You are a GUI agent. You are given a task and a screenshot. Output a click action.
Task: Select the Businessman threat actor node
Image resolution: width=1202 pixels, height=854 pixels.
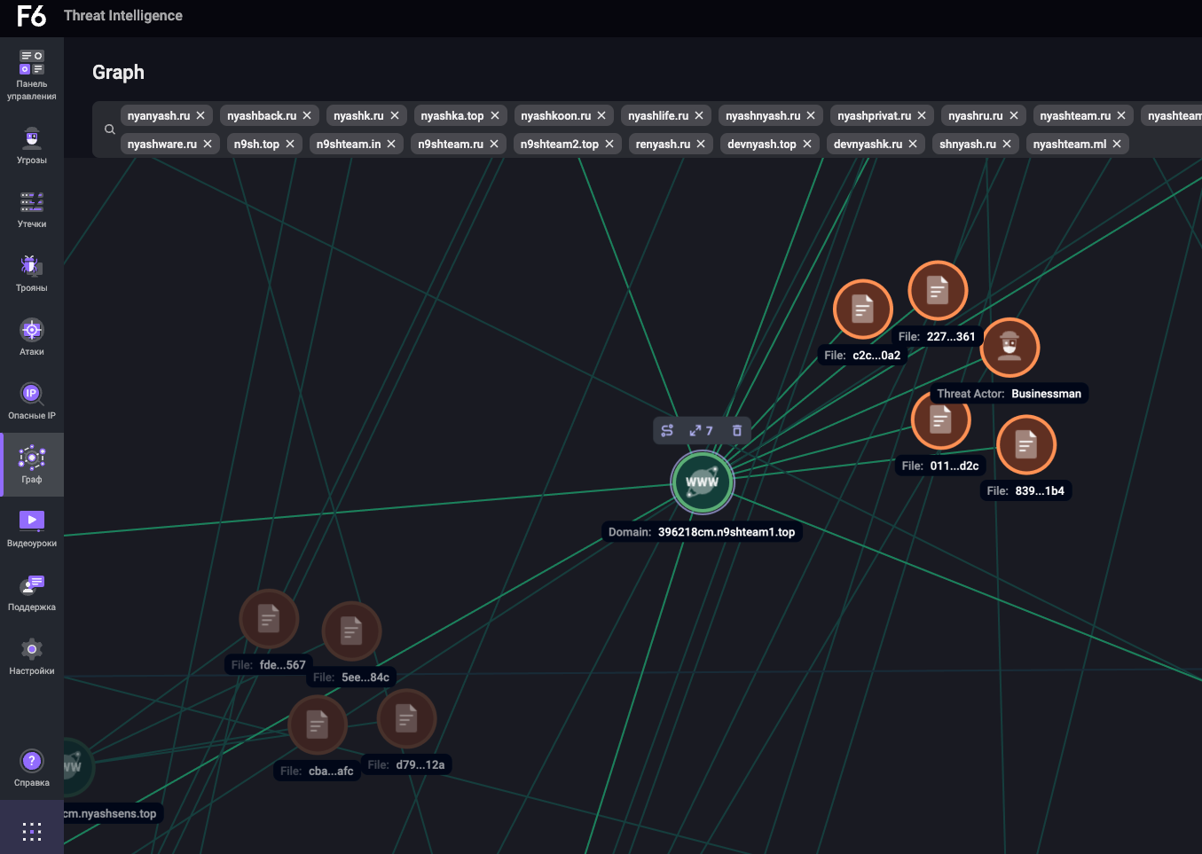tap(1009, 347)
